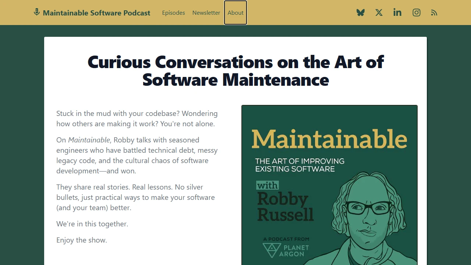Click the Art of Improving Existing Software tagline

click(x=300, y=165)
